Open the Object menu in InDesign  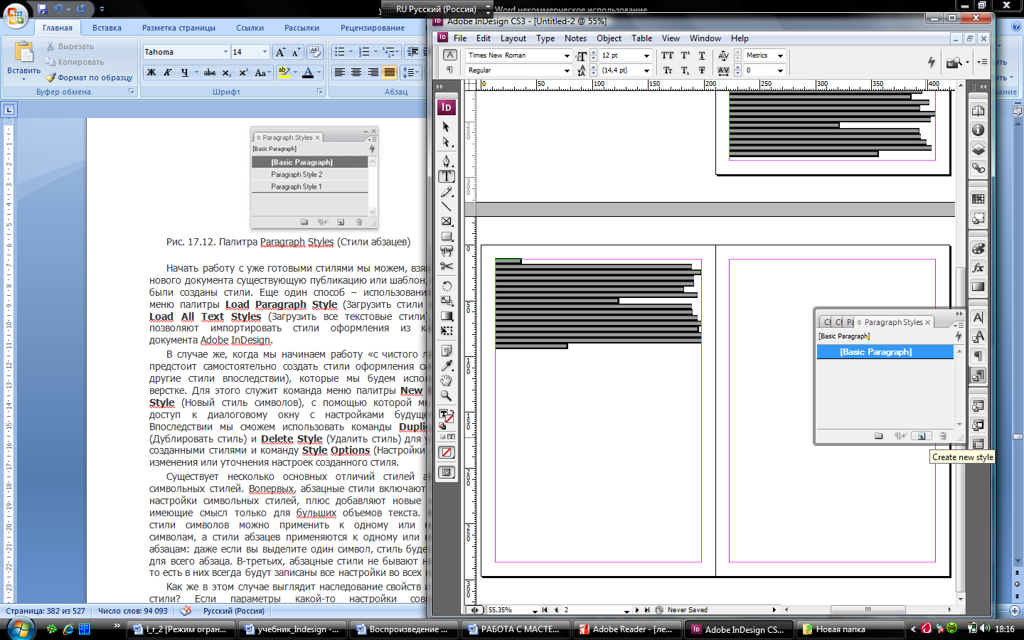coord(609,38)
